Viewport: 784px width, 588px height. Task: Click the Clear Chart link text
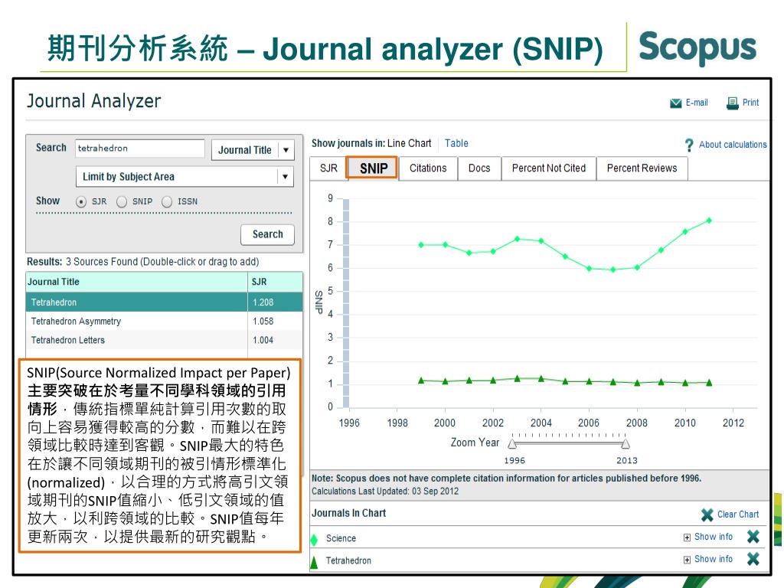[738, 514]
